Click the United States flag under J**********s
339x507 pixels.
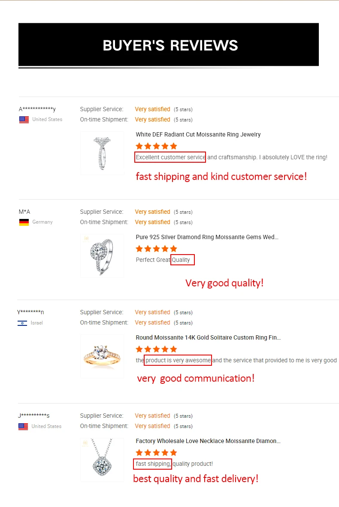click(23, 426)
